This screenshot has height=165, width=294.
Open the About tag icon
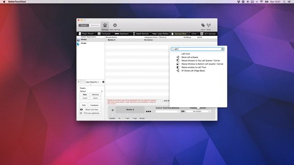tap(203, 25)
